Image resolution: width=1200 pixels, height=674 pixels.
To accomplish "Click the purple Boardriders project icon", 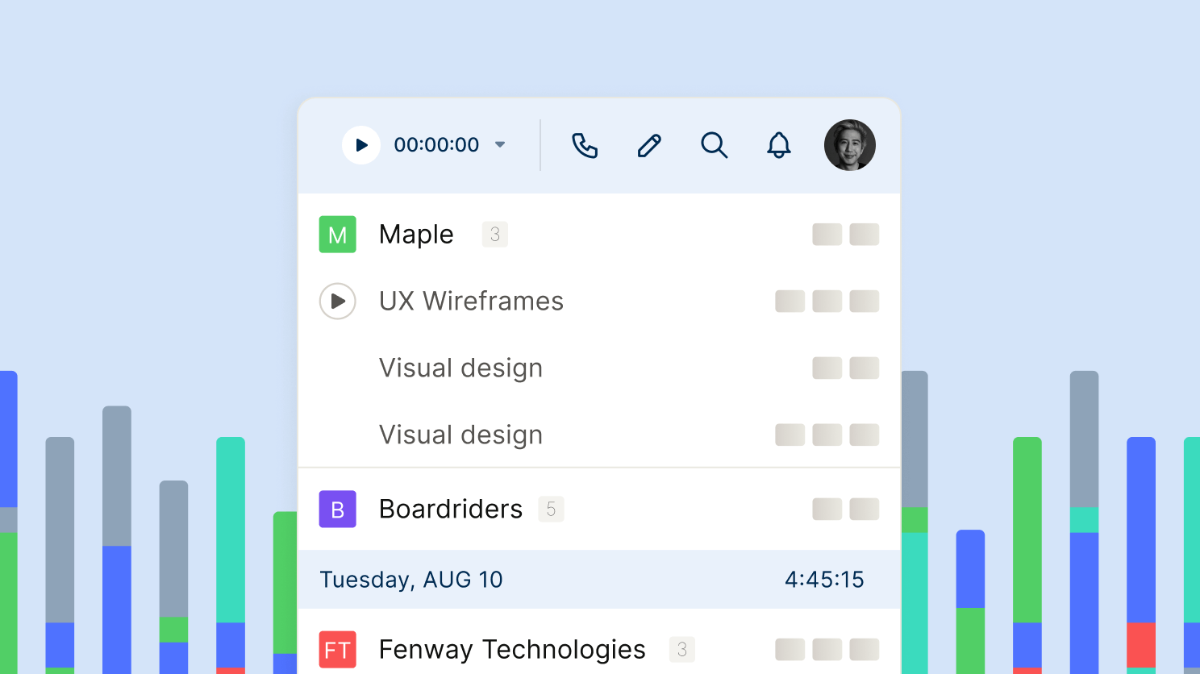I will click(x=337, y=510).
